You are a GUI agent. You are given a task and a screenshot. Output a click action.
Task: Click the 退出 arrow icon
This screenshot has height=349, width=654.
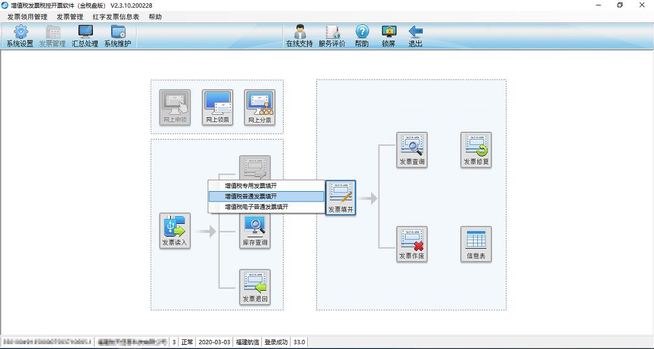click(415, 36)
